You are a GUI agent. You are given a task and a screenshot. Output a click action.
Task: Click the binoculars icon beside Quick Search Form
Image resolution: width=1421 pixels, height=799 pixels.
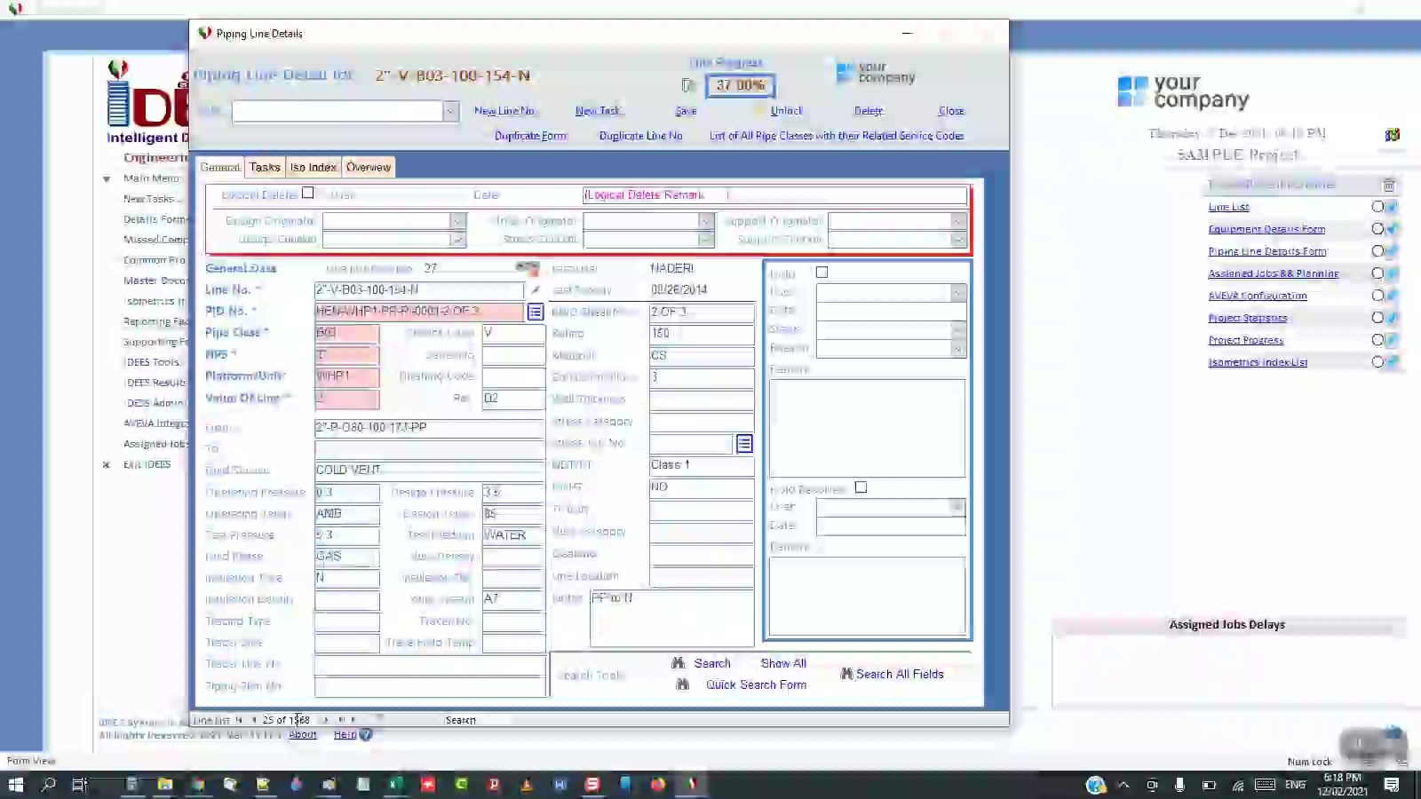coord(683,684)
